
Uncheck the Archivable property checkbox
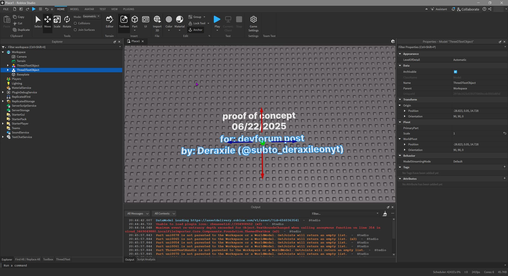pyautogui.click(x=455, y=72)
